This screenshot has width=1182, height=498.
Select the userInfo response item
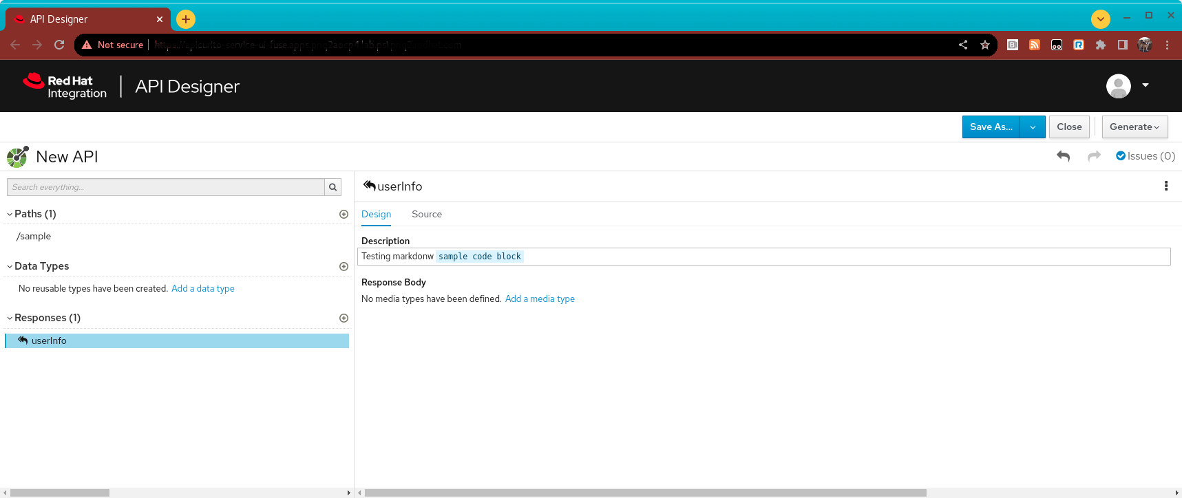(x=177, y=340)
